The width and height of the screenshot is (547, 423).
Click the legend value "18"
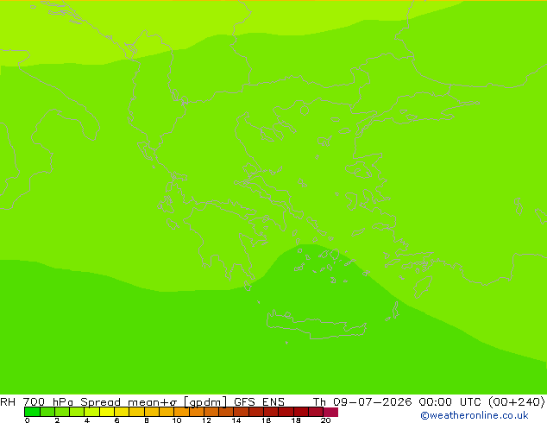click(296, 420)
